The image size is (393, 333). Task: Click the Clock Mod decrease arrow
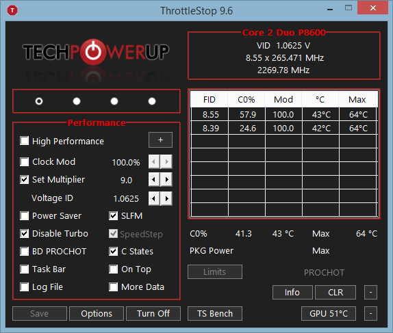(154, 162)
